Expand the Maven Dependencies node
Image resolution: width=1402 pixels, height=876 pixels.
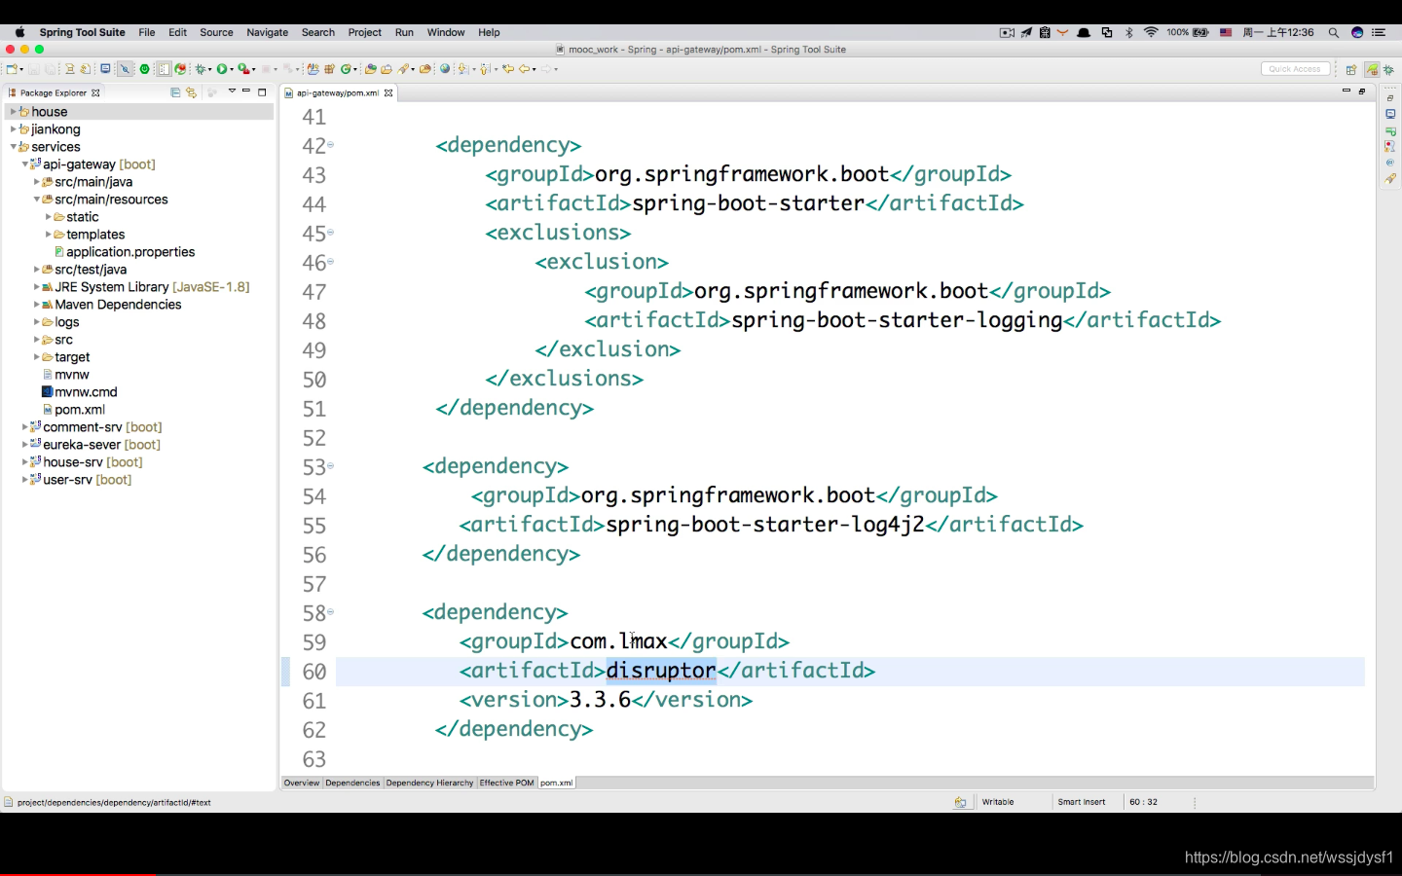pos(37,305)
